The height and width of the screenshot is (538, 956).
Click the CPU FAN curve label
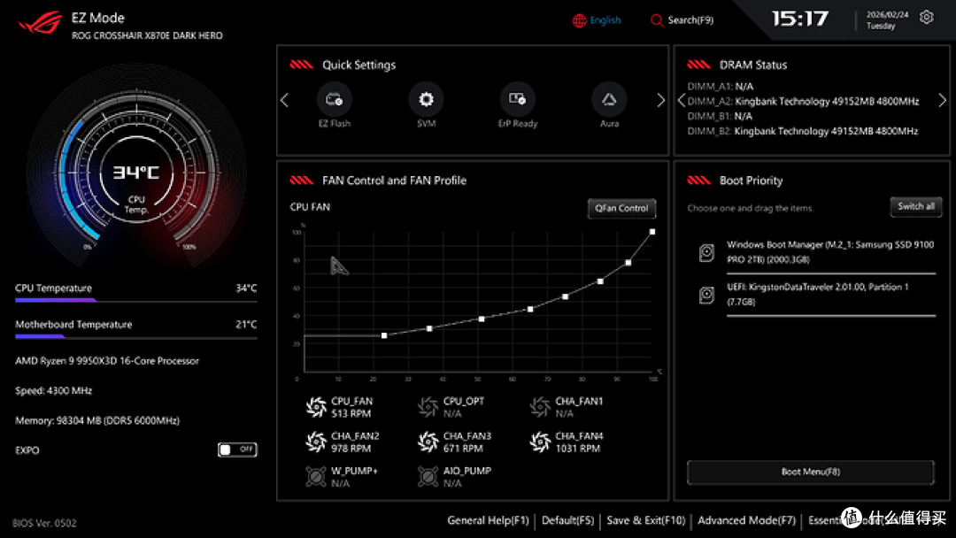tap(310, 207)
